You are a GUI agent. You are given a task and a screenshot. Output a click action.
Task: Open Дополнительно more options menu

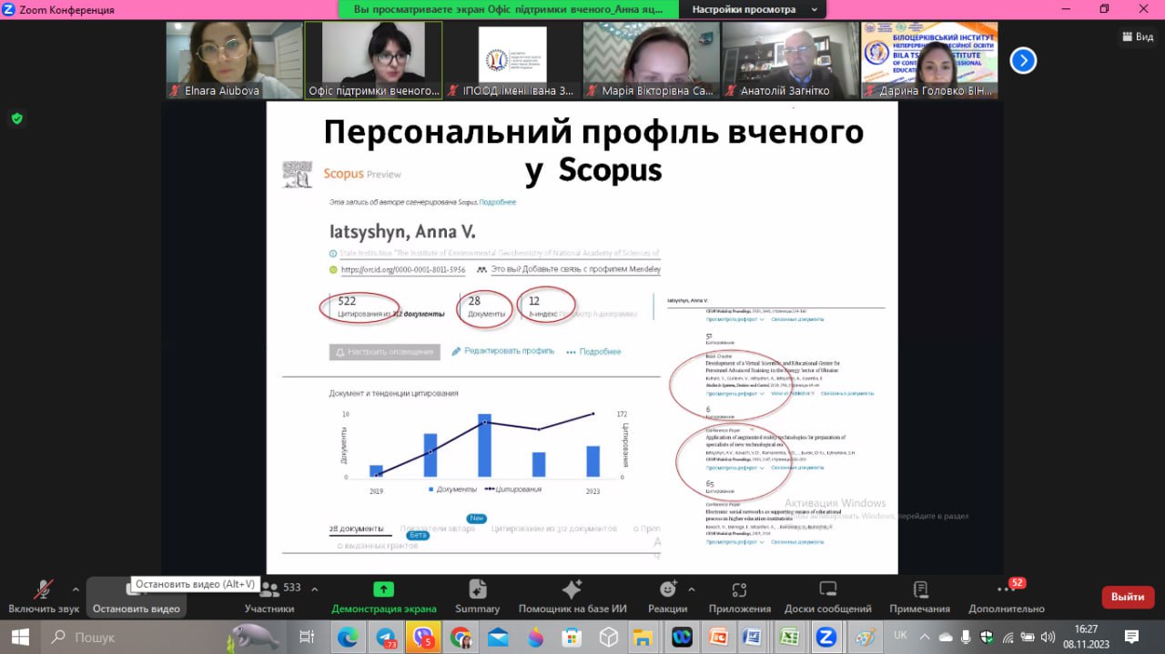pyautogui.click(x=1007, y=596)
